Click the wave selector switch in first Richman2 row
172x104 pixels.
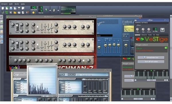pos(17,27)
